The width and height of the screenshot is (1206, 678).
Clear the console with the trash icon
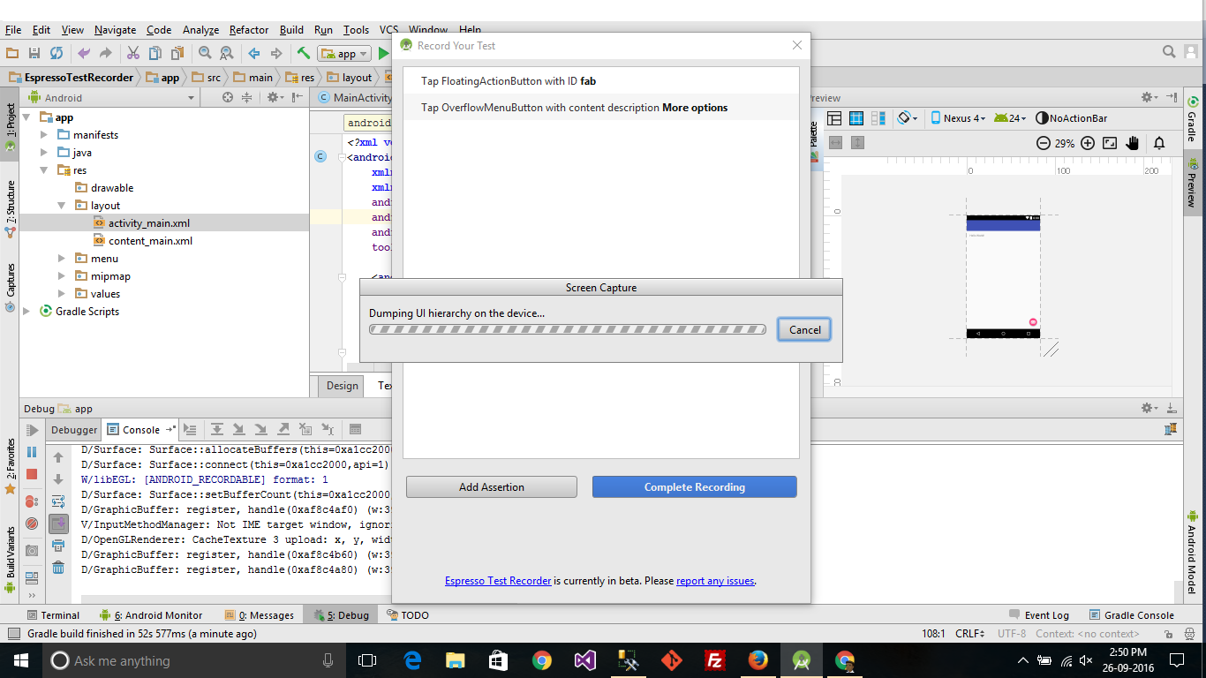pyautogui.click(x=58, y=568)
